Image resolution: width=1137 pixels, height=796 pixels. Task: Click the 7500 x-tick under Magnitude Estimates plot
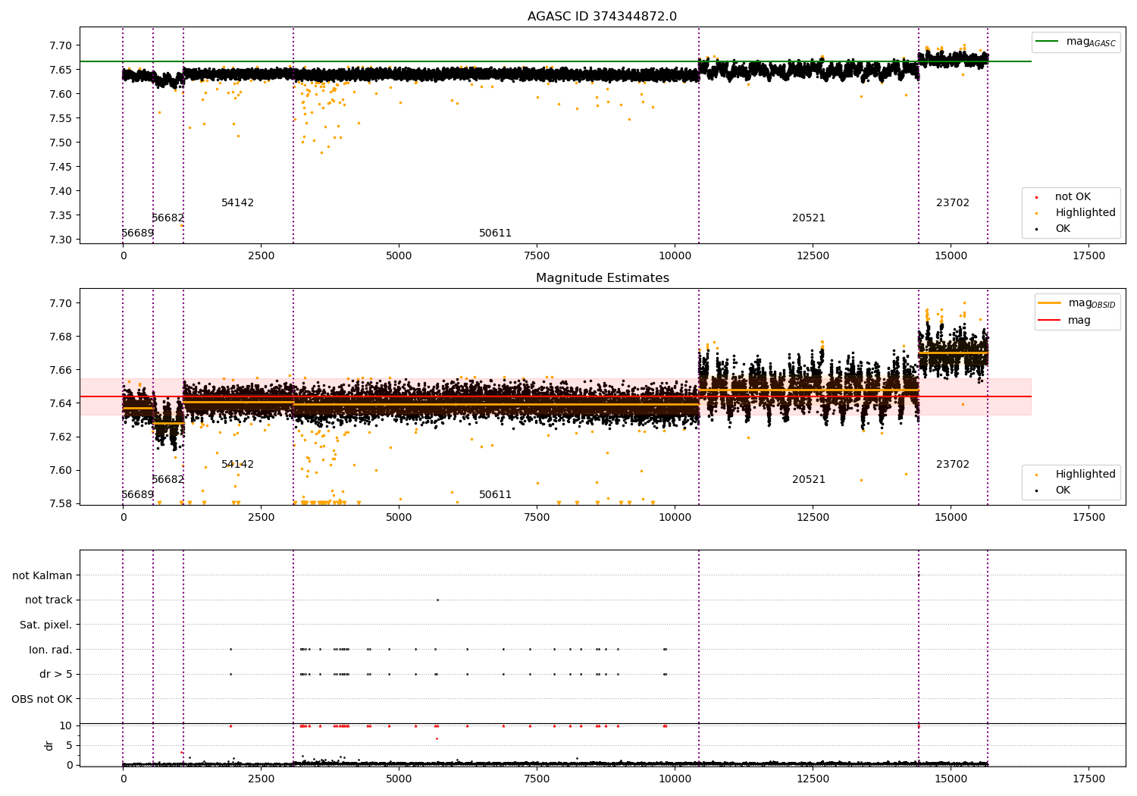click(x=537, y=518)
